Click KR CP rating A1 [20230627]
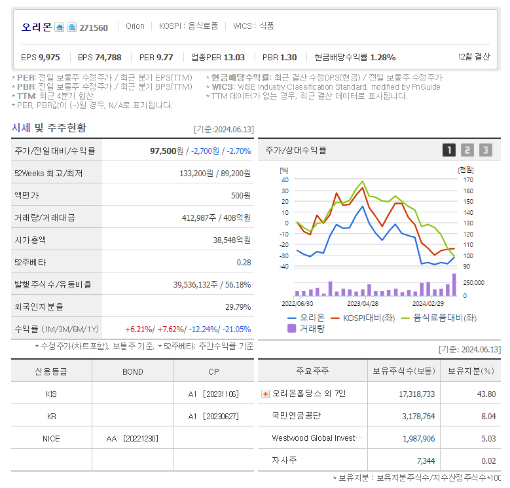The image size is (510, 488). [x=213, y=417]
